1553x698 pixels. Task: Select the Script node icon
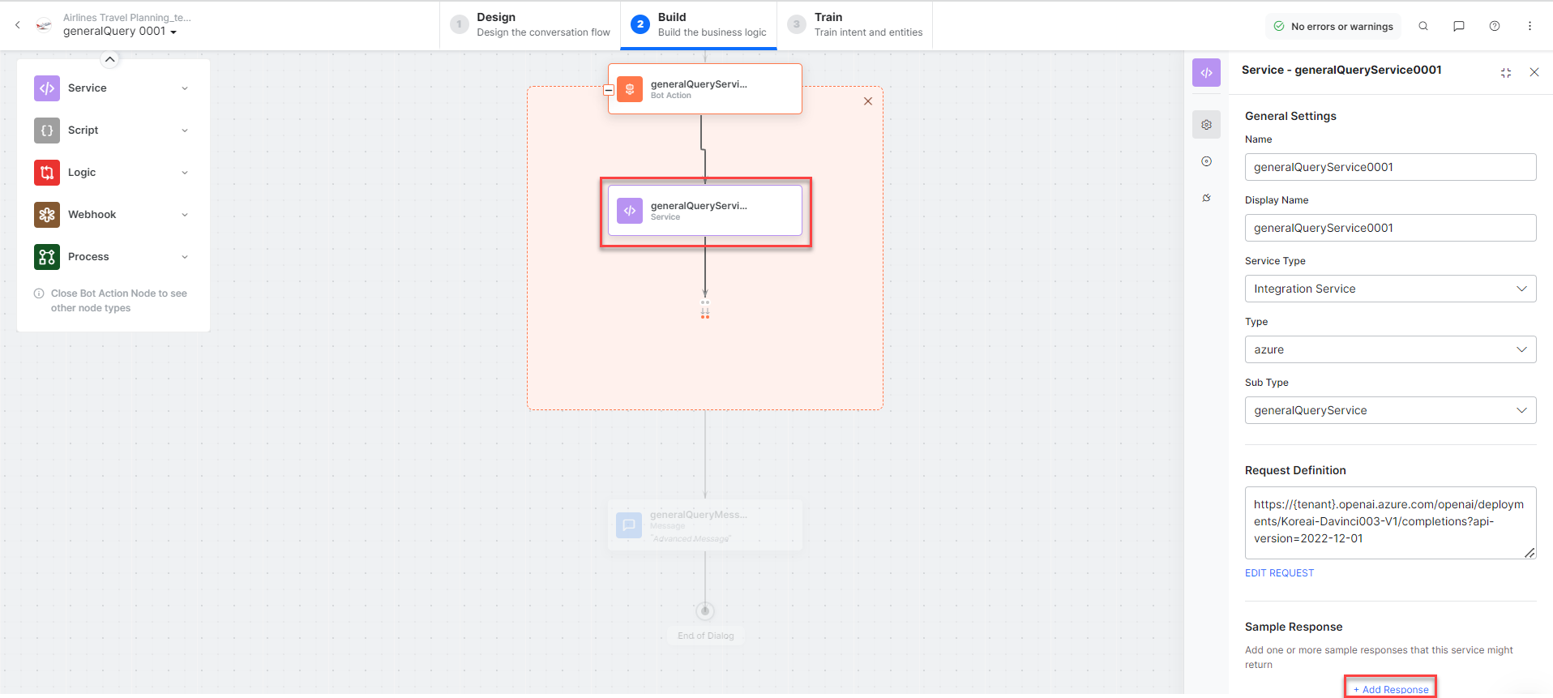pos(47,131)
